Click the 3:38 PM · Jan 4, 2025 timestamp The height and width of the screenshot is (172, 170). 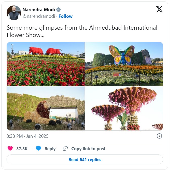pyautogui.click(x=28, y=136)
